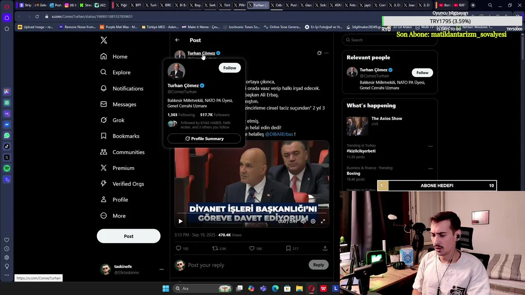Go back with the Post arrow
This screenshot has width=525, height=295.
point(177,40)
